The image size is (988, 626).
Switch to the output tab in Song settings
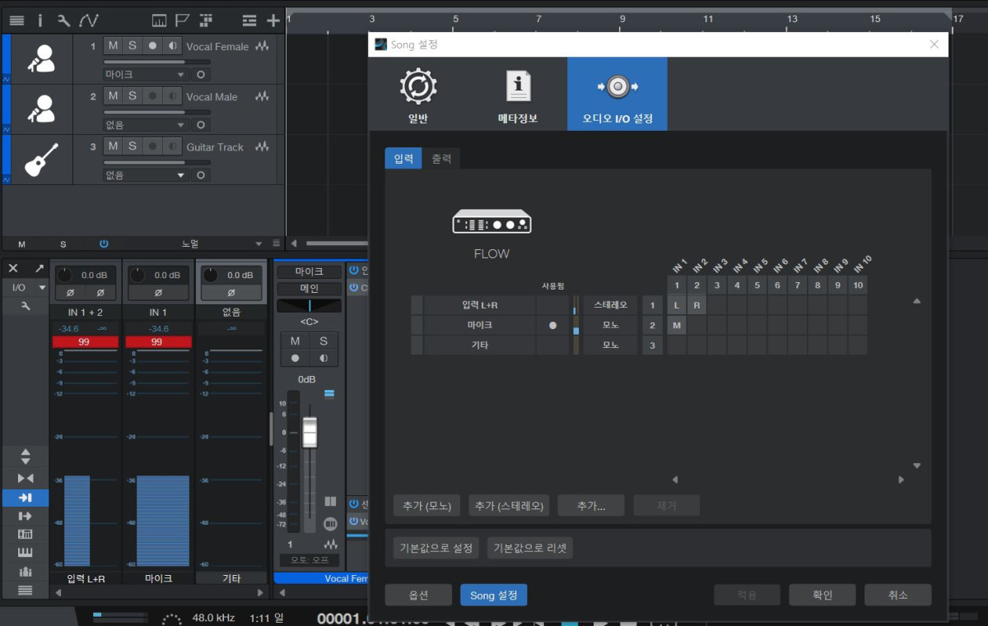[441, 159]
